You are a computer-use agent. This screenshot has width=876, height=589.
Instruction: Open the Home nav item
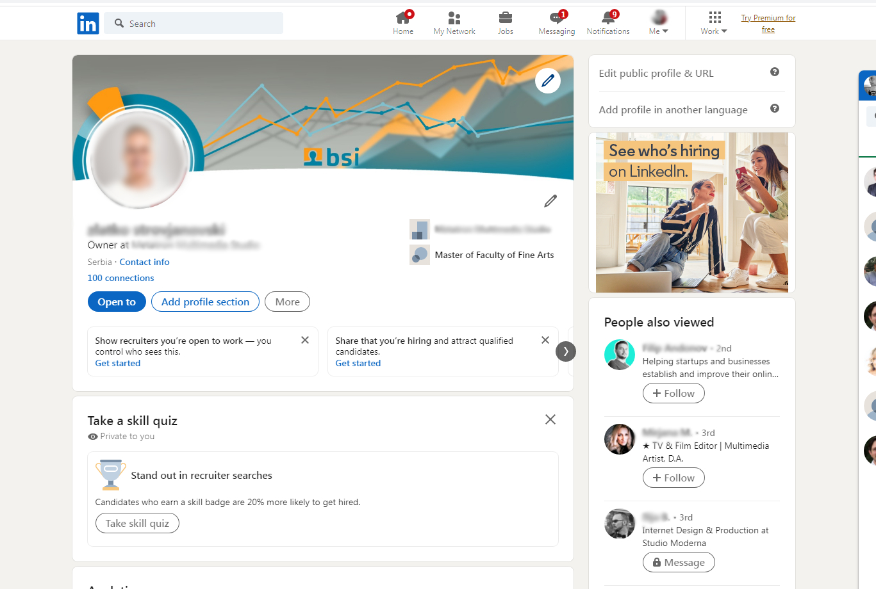click(x=403, y=23)
